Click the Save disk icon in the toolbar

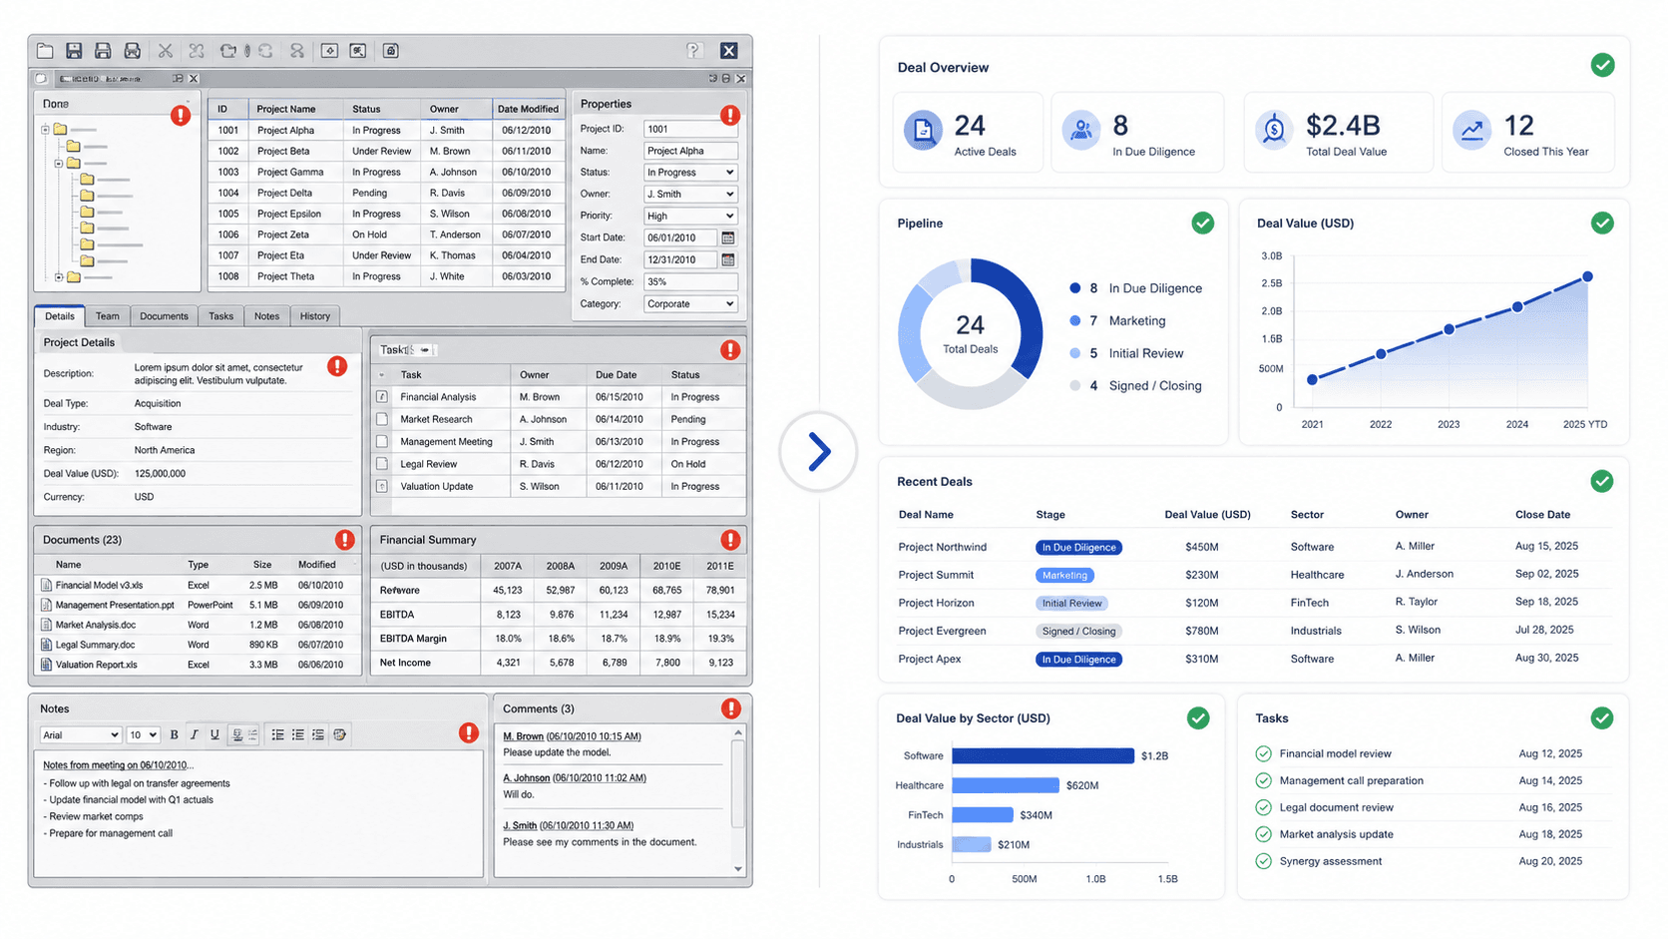(x=74, y=51)
